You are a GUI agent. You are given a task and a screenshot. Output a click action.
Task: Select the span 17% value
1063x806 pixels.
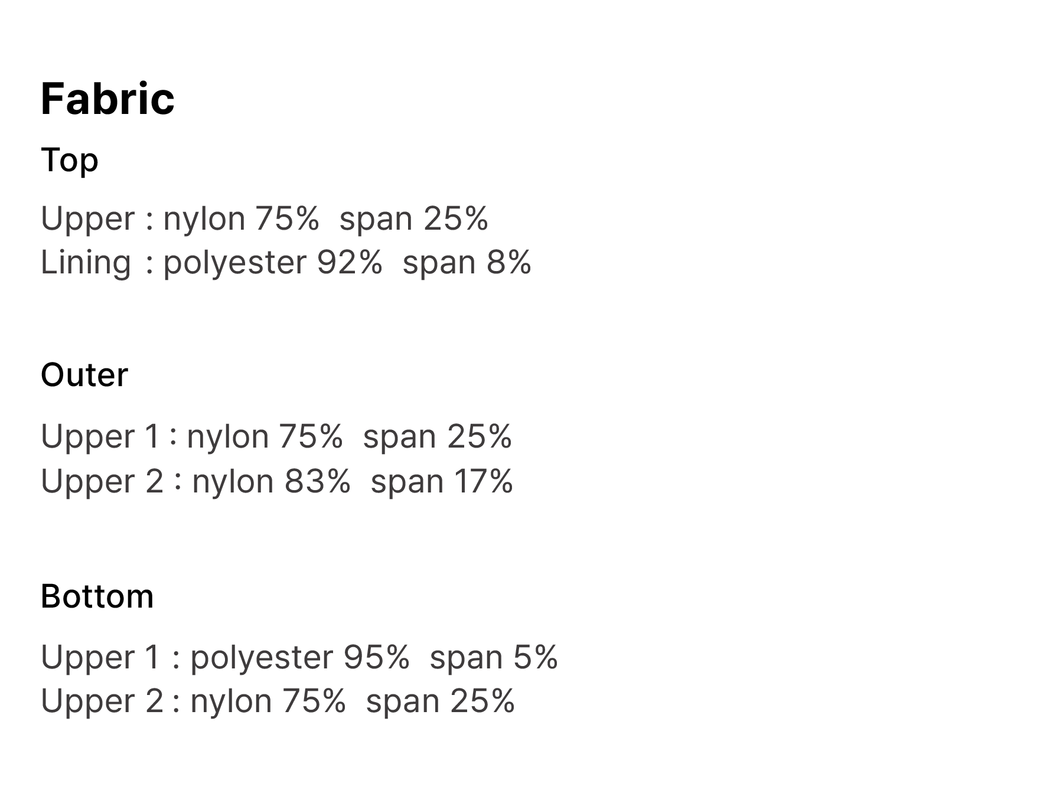tap(442, 481)
